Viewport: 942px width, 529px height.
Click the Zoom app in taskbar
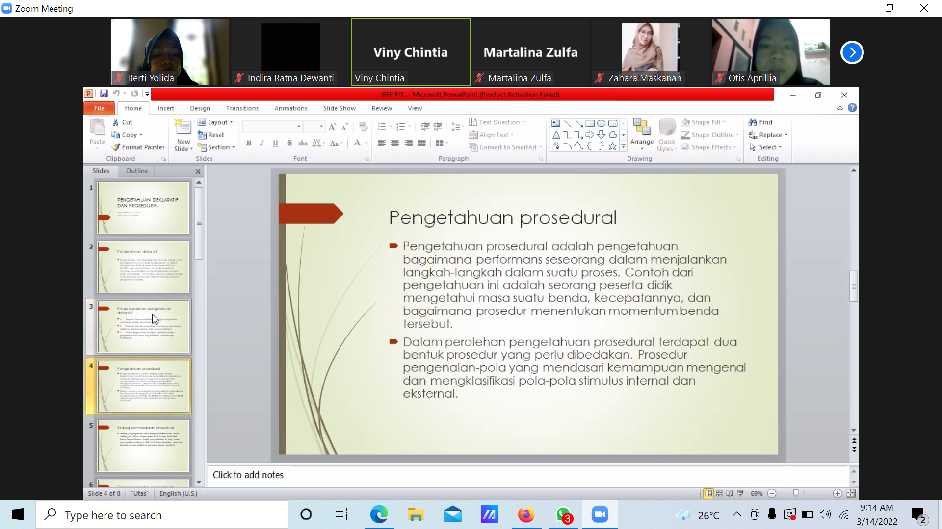pyautogui.click(x=600, y=515)
